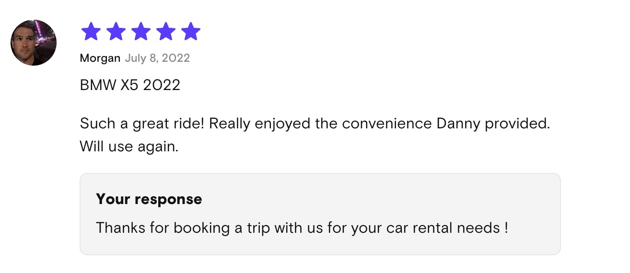Click the reviewer name Morgan
The image size is (630, 273).
pos(100,58)
